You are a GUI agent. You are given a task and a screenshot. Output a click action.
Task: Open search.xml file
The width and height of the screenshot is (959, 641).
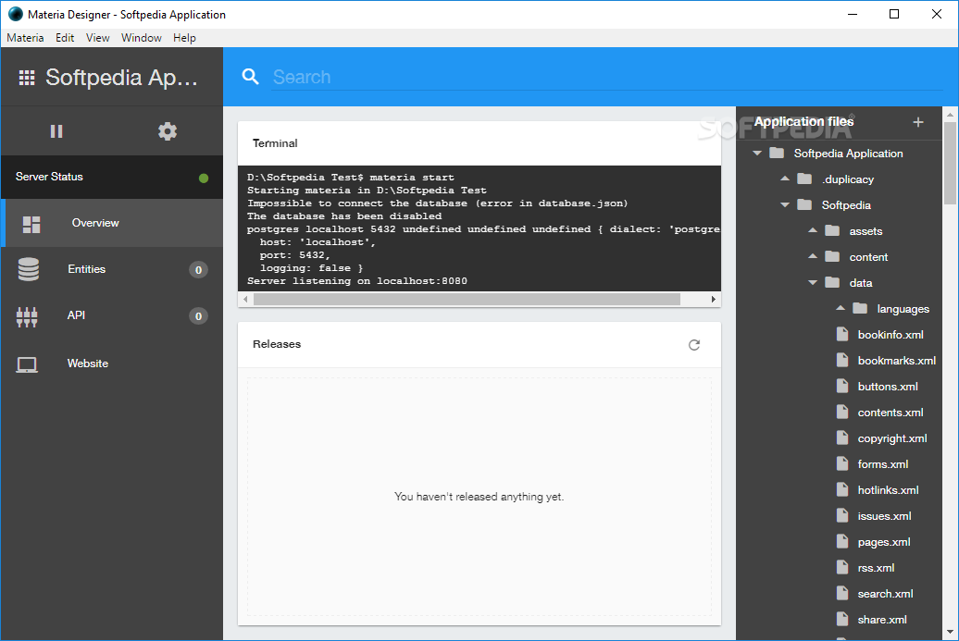tap(885, 593)
